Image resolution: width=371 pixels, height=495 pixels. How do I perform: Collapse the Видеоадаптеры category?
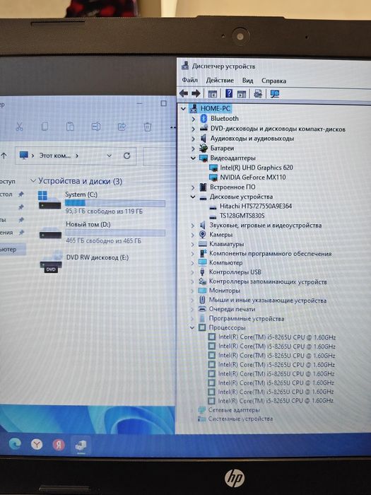pos(193,158)
